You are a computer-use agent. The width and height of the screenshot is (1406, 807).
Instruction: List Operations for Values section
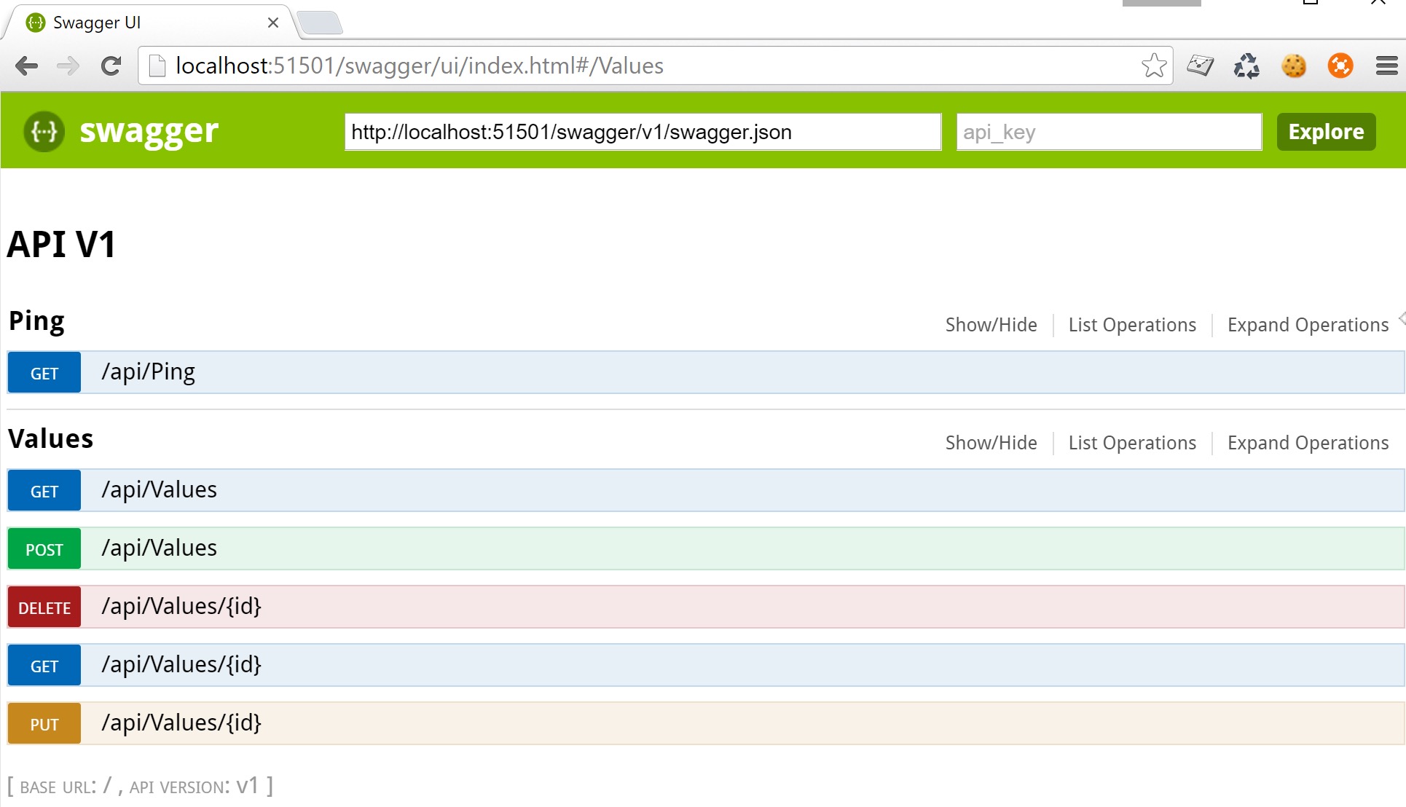(1132, 443)
